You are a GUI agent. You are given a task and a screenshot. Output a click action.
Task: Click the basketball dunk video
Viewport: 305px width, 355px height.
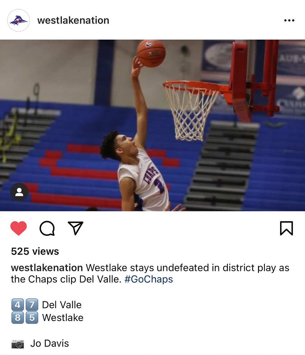152,125
